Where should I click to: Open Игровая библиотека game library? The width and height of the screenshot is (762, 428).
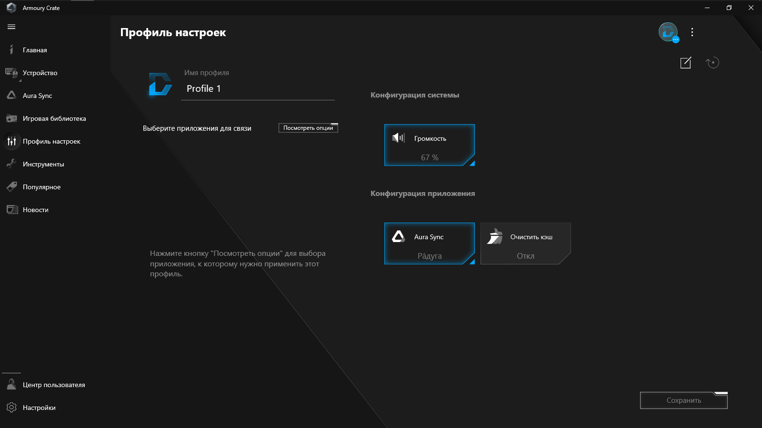[54, 118]
